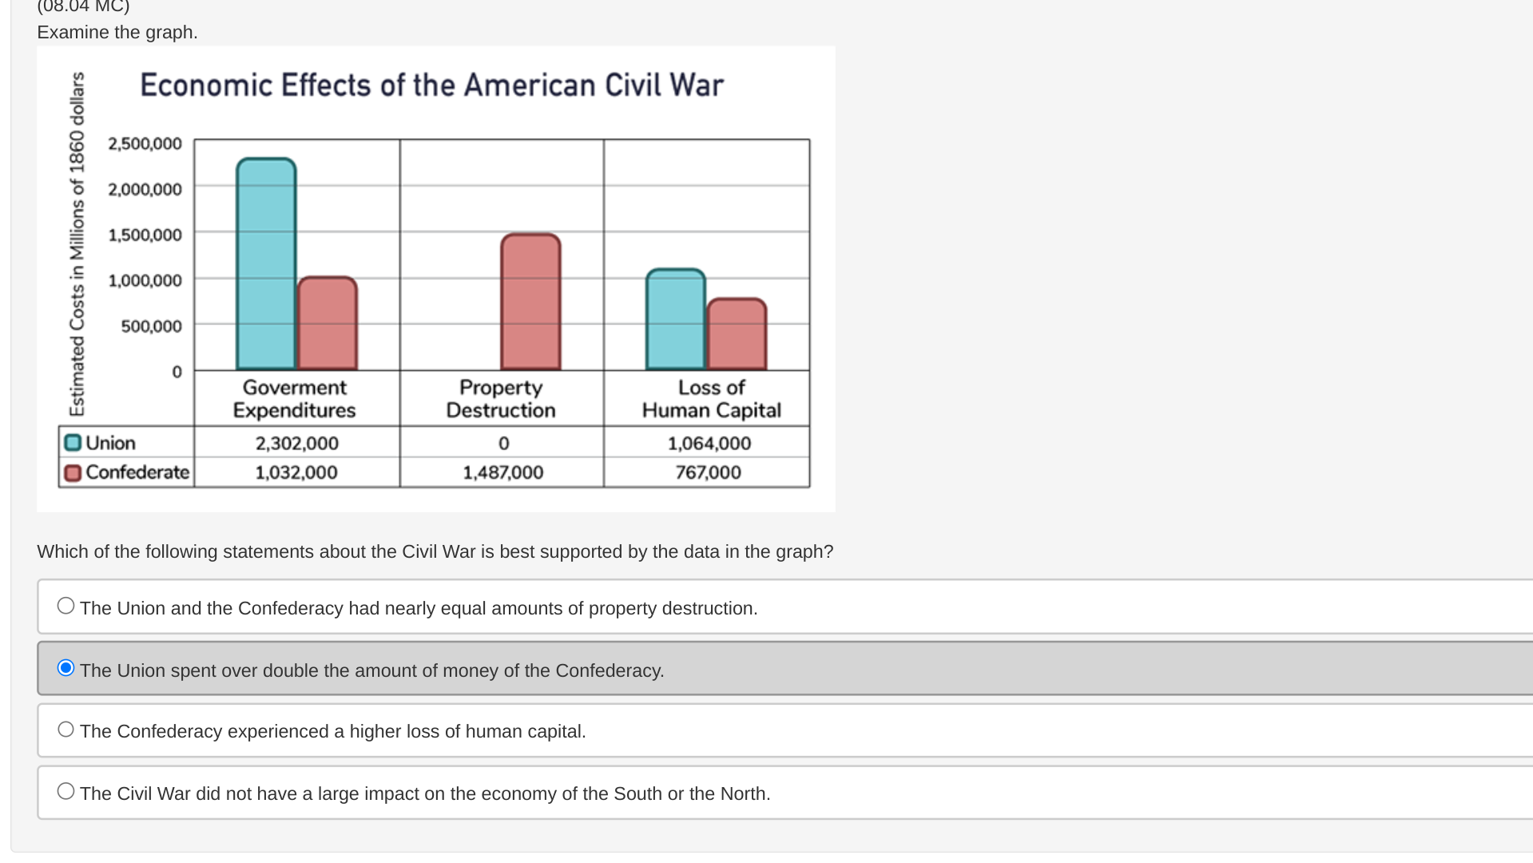This screenshot has width=1533, height=863.
Task: Click the Goverment Expenditures column header
Action: coord(295,399)
